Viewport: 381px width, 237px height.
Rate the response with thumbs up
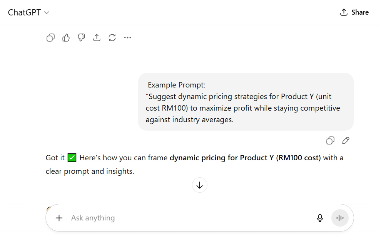66,37
